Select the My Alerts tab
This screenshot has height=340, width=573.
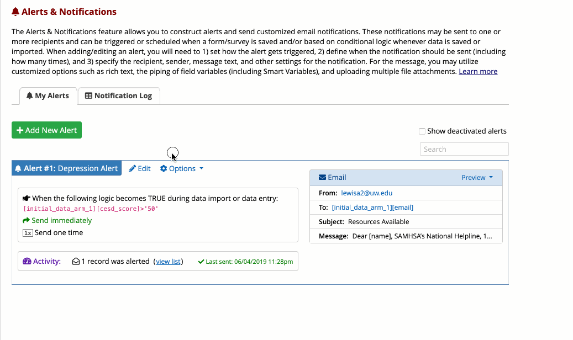(x=48, y=96)
